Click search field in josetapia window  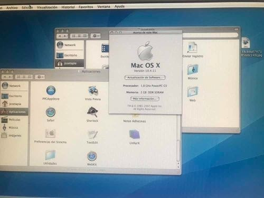210,35
